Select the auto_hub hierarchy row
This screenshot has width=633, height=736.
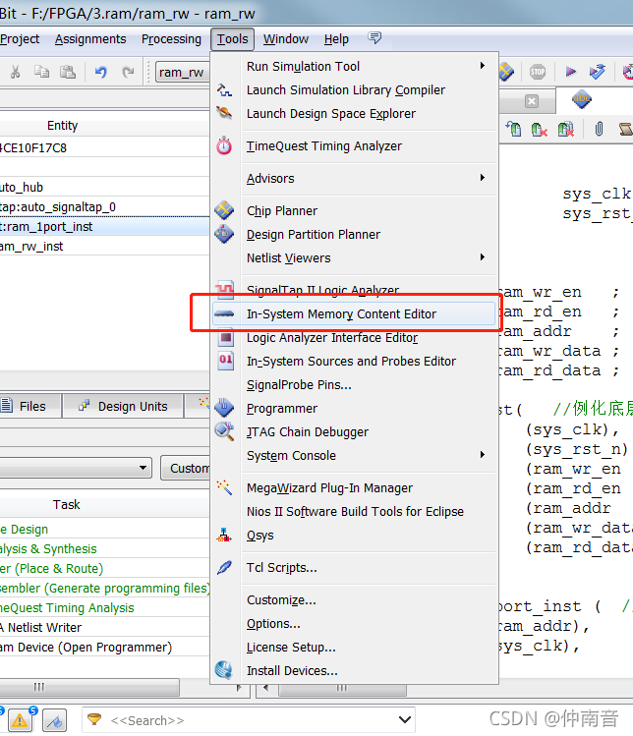(104, 188)
